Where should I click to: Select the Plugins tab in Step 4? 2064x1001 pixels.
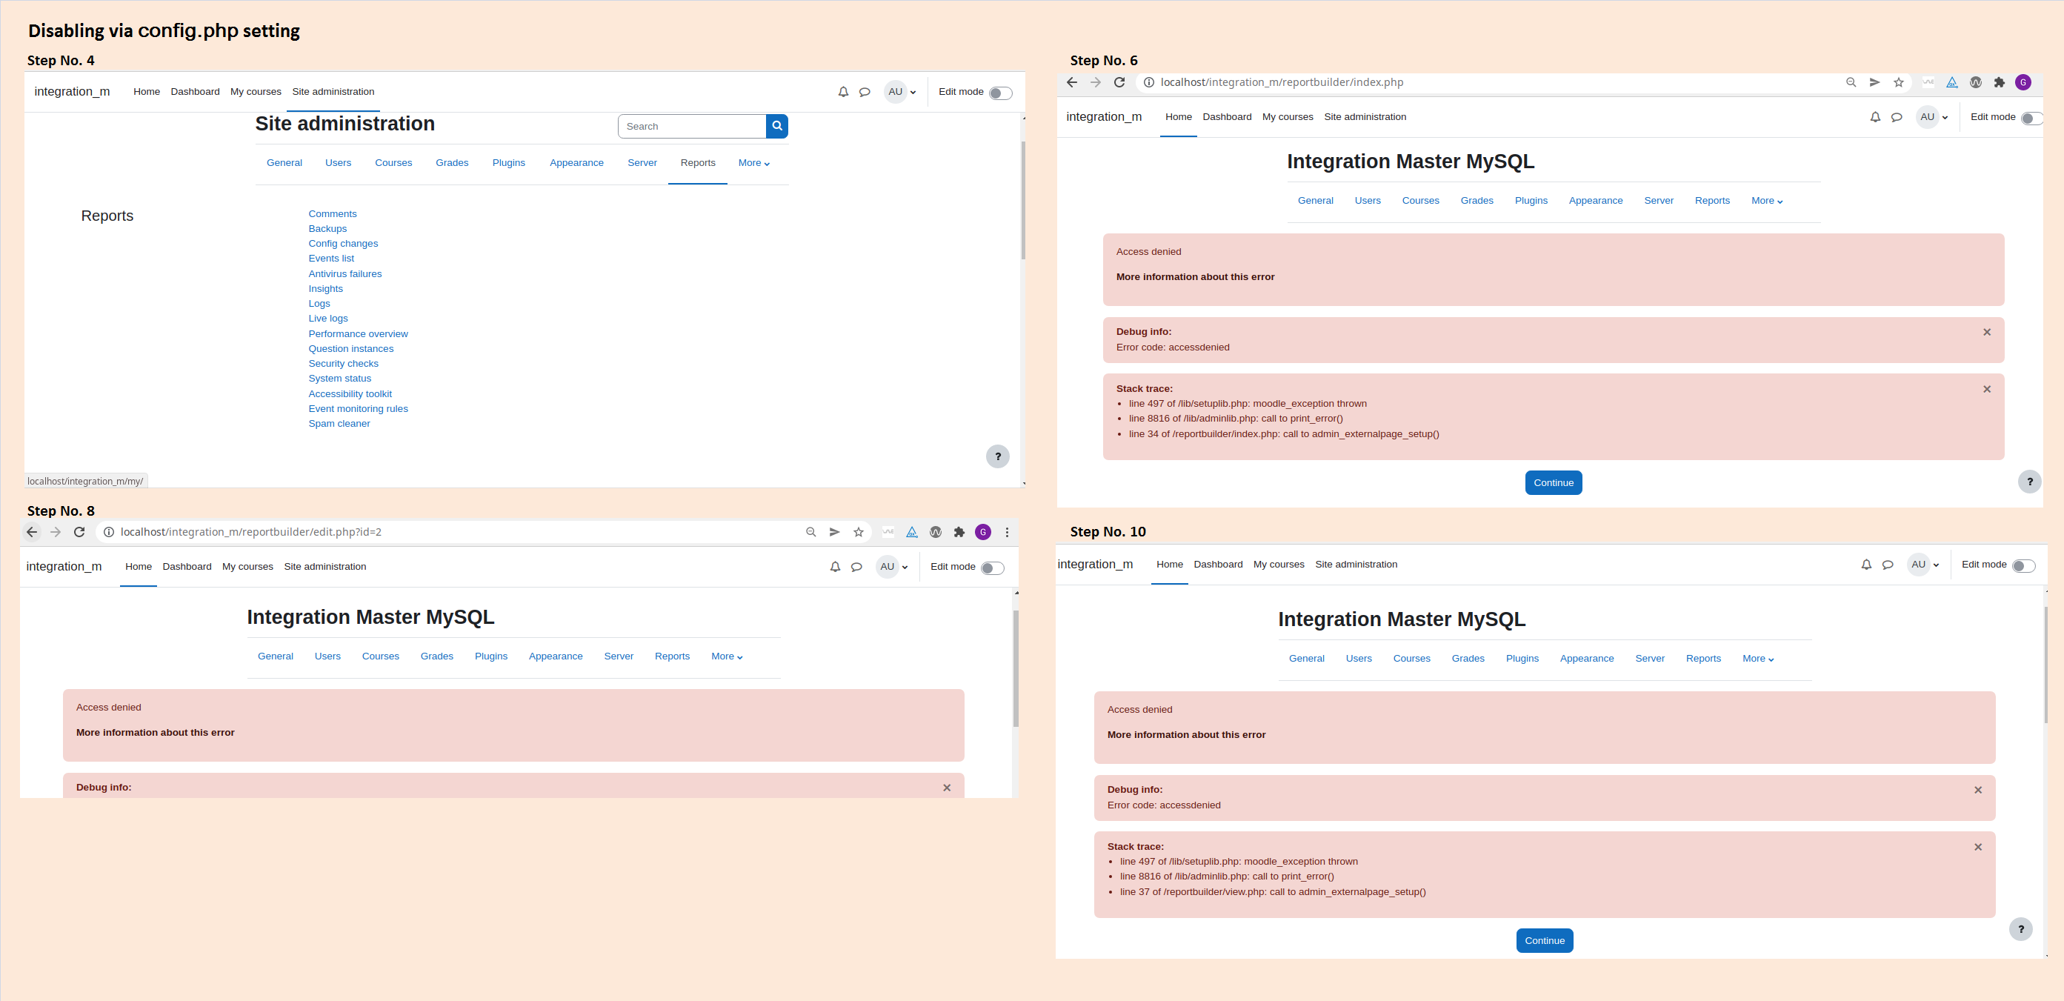pos(509,163)
